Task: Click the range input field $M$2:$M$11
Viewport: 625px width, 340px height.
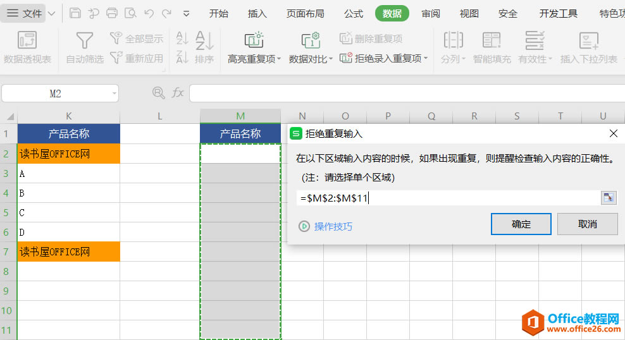Action: tap(449, 198)
